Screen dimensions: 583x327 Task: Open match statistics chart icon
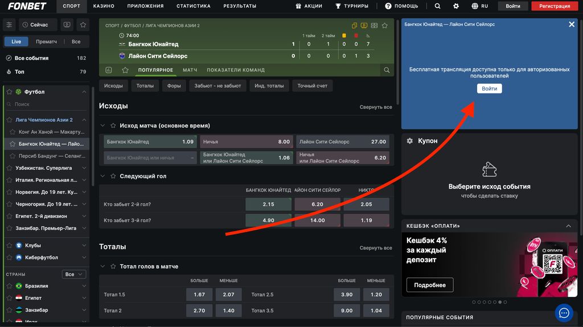(x=108, y=70)
